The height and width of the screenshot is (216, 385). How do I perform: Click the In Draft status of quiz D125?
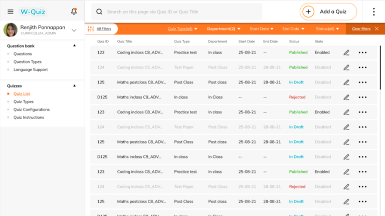(x=296, y=156)
